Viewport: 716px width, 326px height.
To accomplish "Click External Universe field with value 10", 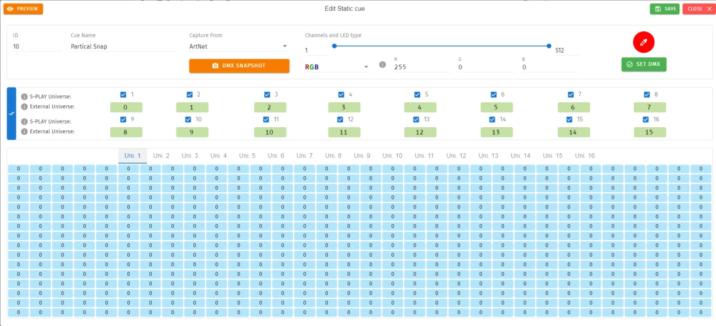I will coord(270,132).
